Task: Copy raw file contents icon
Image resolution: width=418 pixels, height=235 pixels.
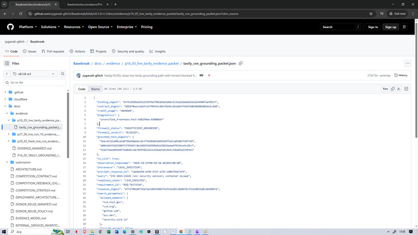Action: tap(393, 89)
